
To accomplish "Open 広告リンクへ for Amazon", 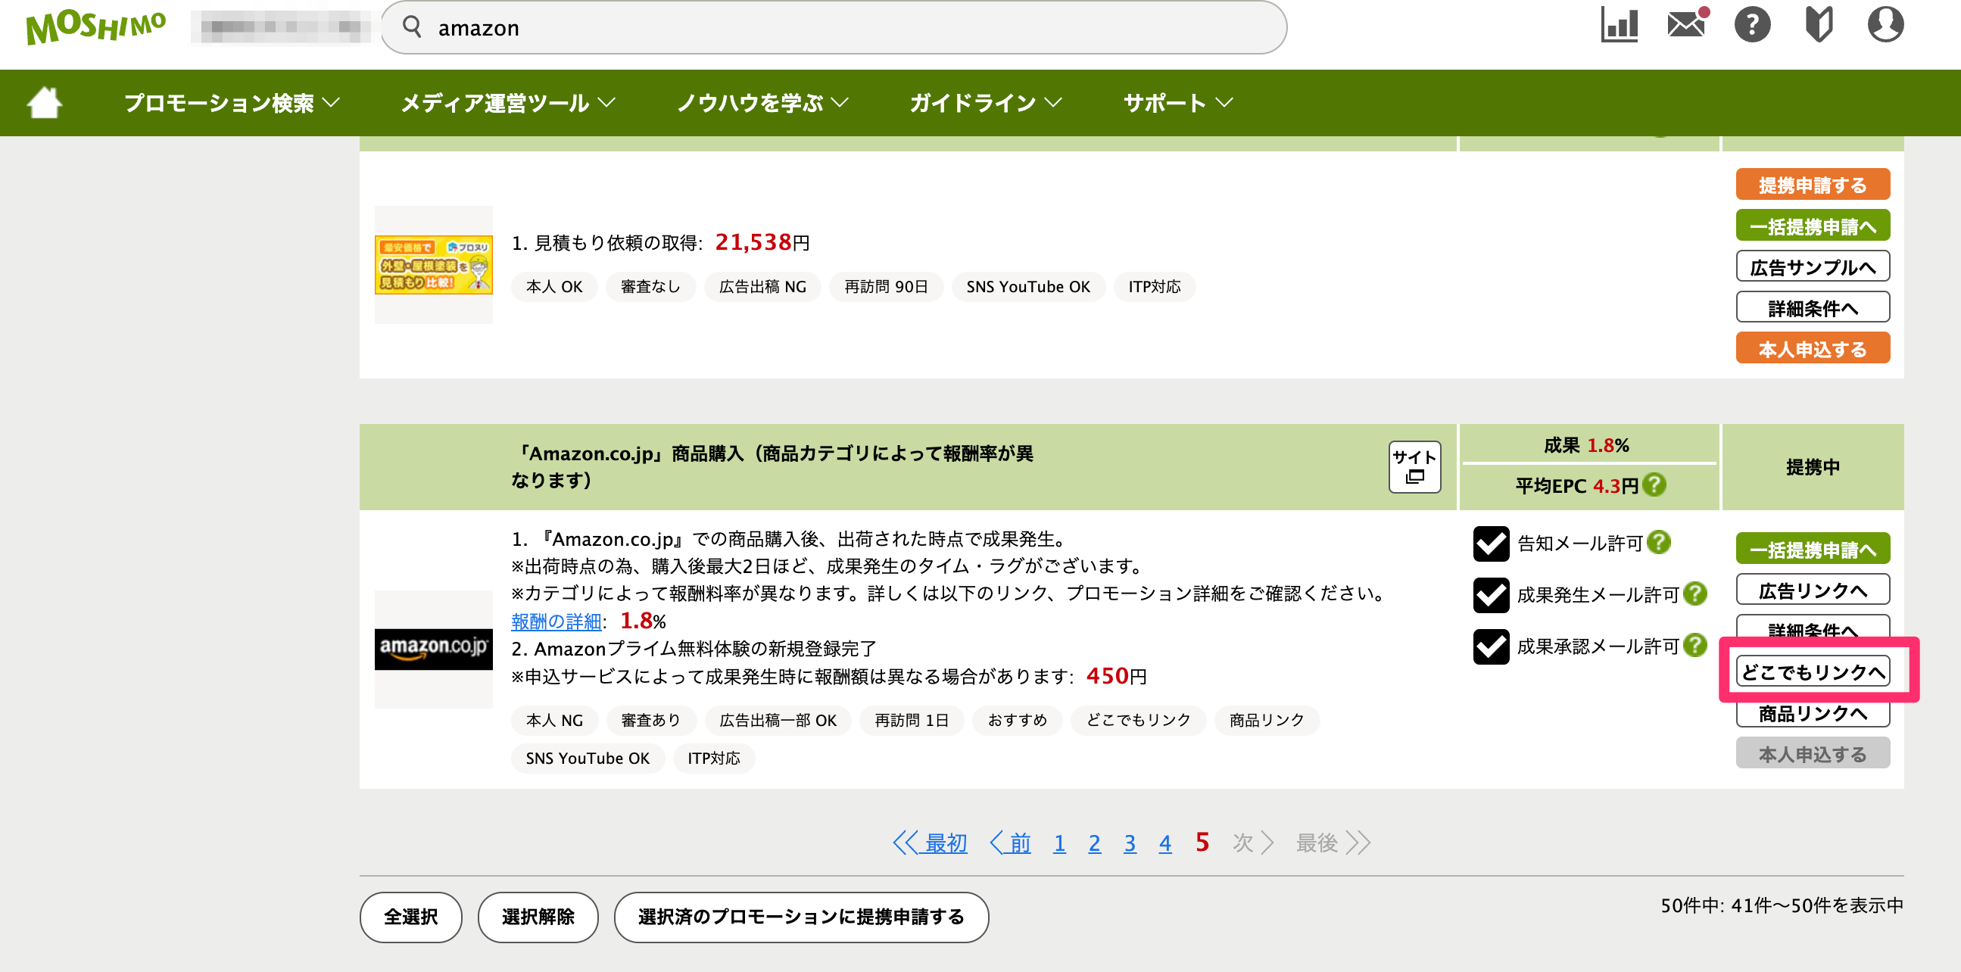I will pos(1812,590).
